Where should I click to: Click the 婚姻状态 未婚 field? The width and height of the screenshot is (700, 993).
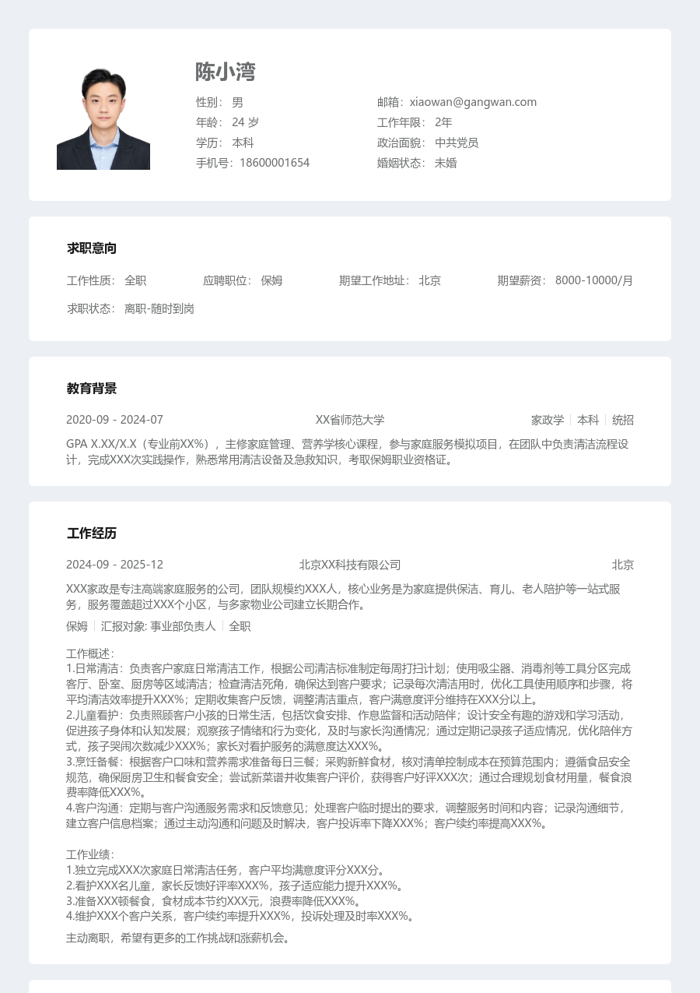[417, 163]
